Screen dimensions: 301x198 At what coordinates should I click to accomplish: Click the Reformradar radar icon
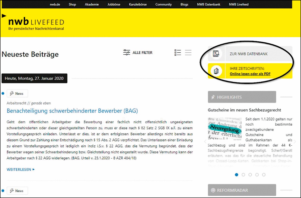pos(213,190)
